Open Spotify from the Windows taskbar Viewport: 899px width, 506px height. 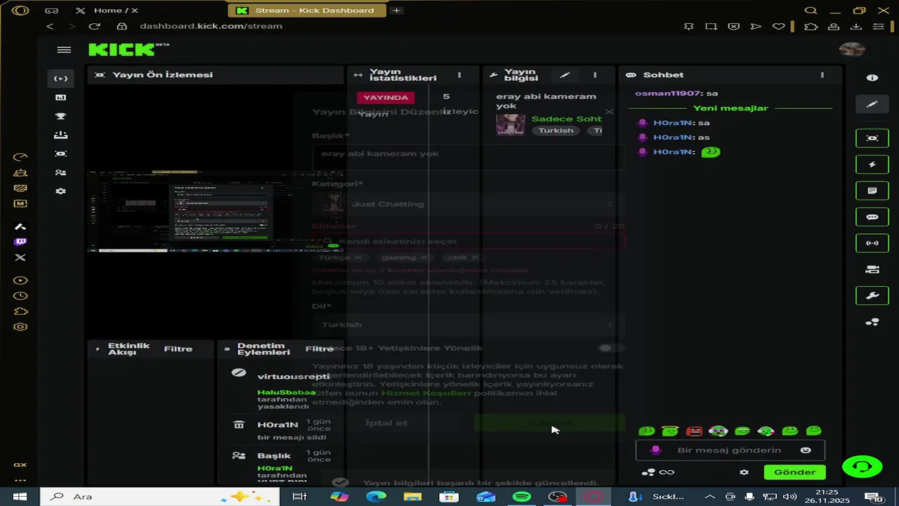pyautogui.click(x=522, y=497)
